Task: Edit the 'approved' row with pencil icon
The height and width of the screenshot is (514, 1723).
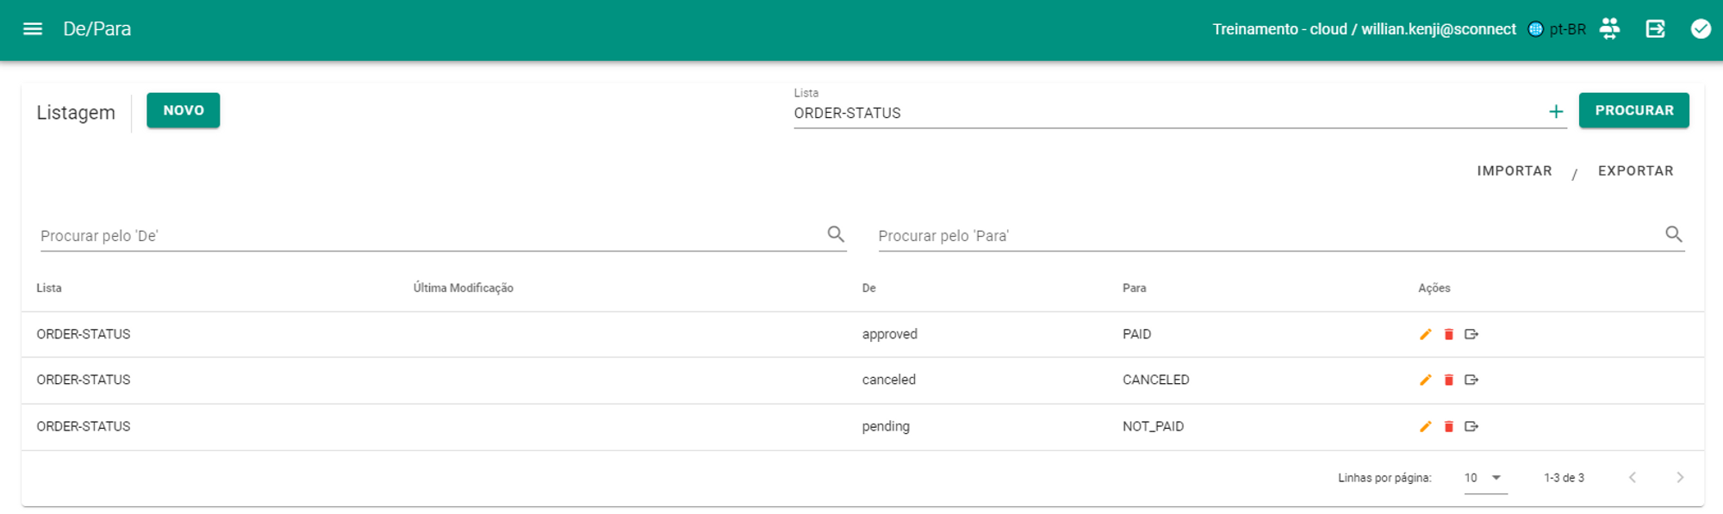Action: (1426, 334)
